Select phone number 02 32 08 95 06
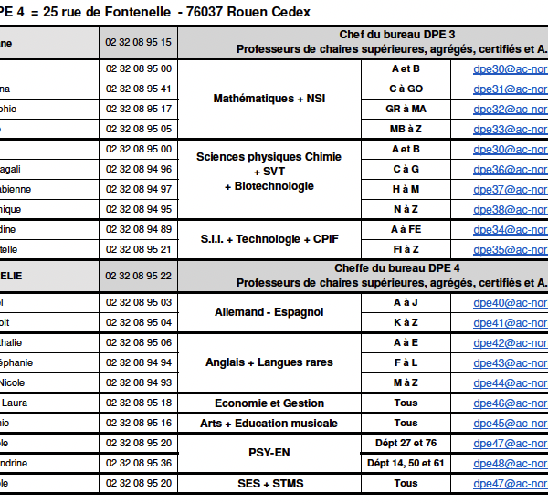 (x=139, y=342)
